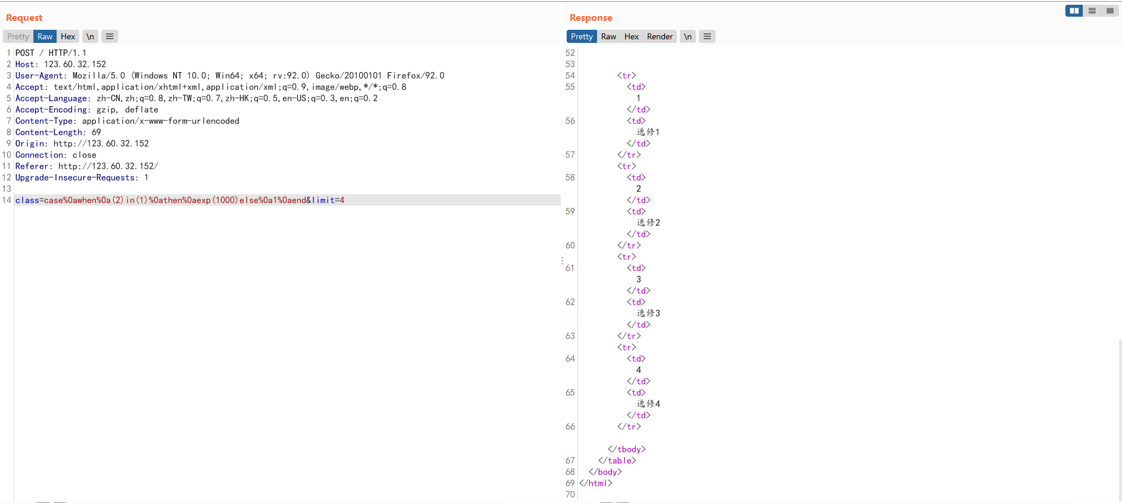Screen dimensions: 1122x503
Task: Click the closing </tbody> tag in response
Action: point(627,449)
